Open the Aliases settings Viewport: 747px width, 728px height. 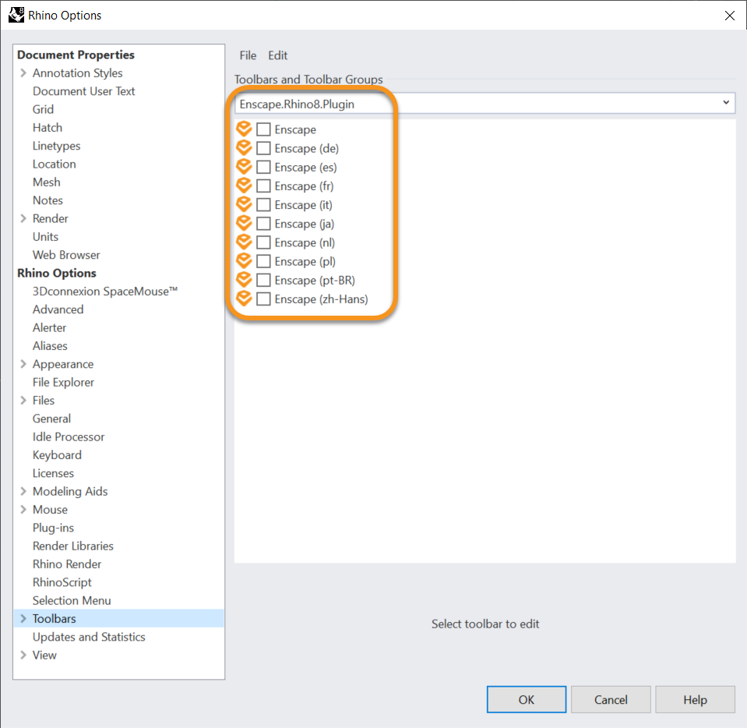(x=50, y=345)
